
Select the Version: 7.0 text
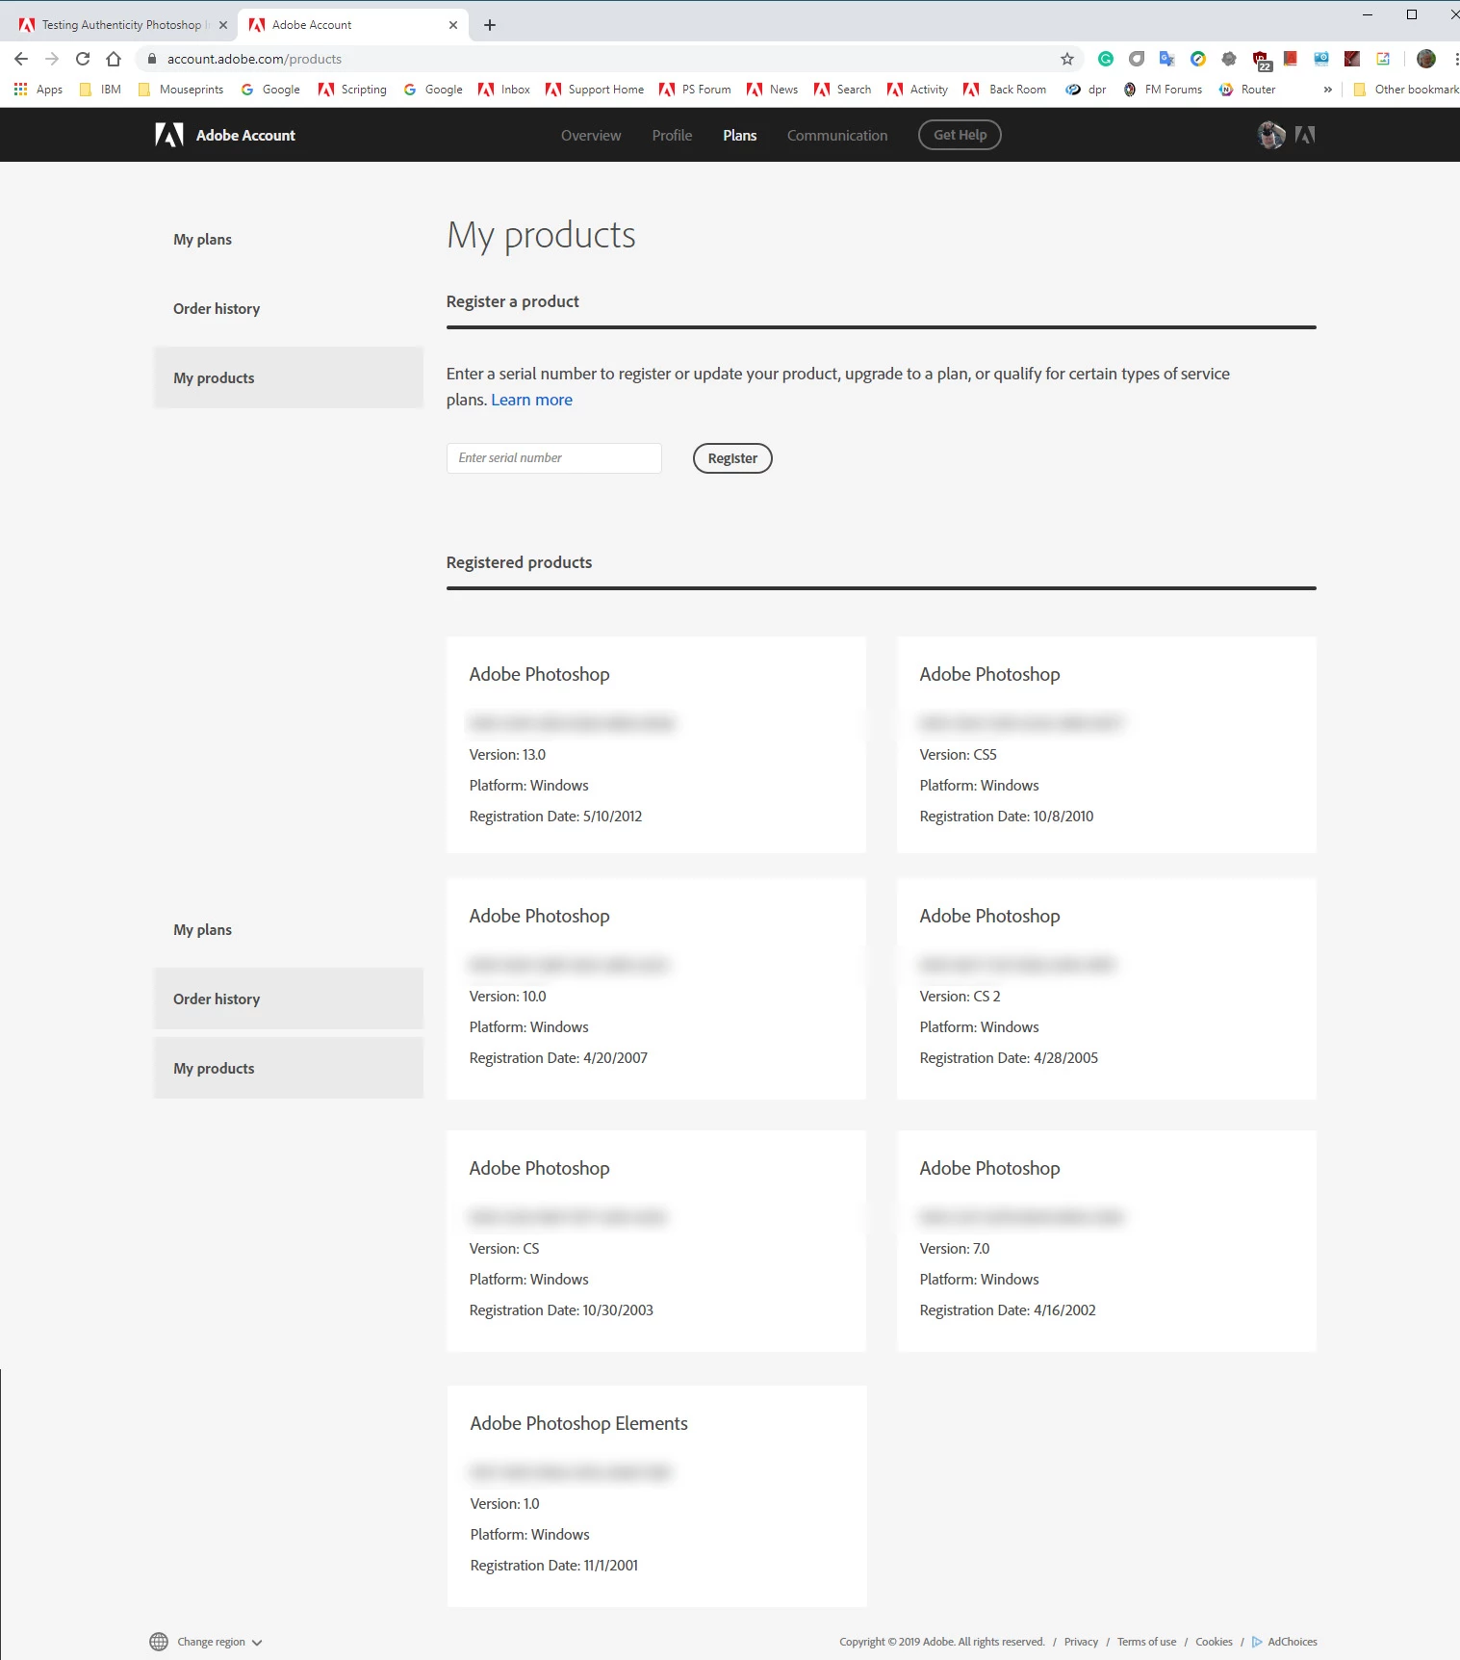click(954, 1249)
